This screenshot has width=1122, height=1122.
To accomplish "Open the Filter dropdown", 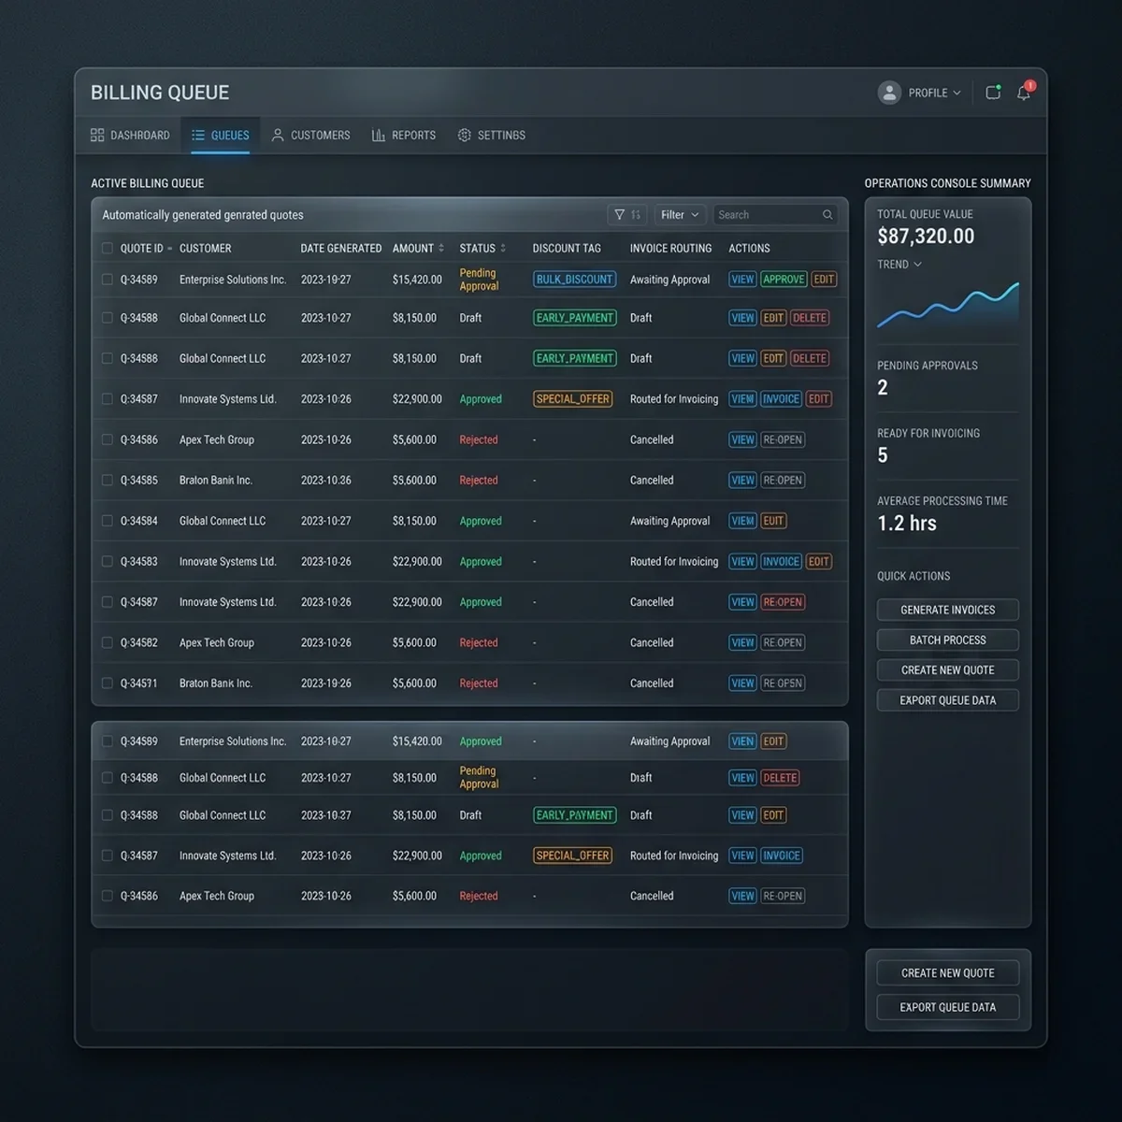I will point(680,215).
